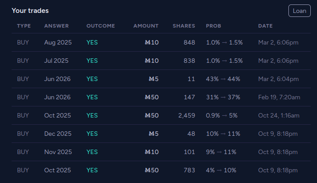Image resolution: width=317 pixels, height=183 pixels.
Task: Click YES outcome in Aug 2025 row
Action: [92, 42]
